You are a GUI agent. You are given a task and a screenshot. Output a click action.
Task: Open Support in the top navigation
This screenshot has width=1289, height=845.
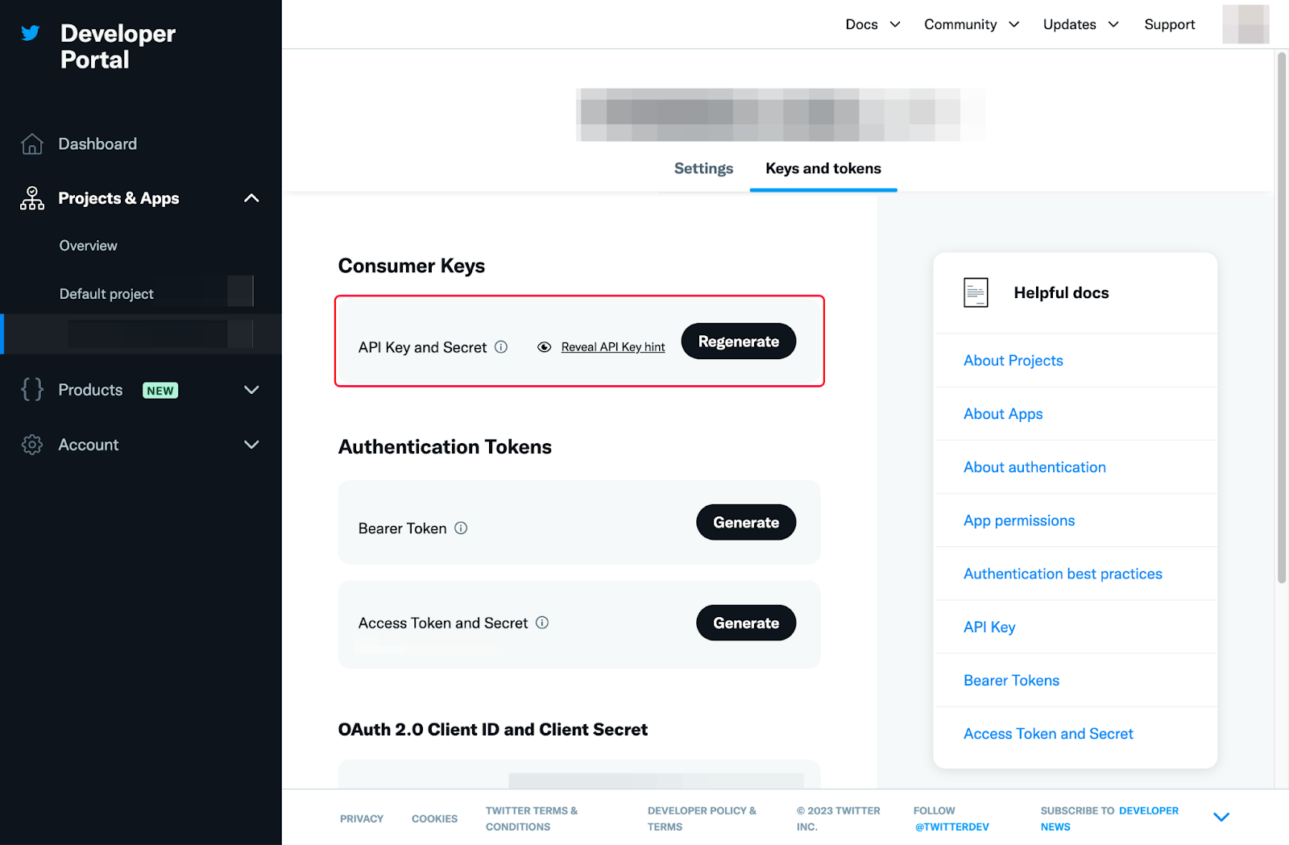[x=1169, y=24]
